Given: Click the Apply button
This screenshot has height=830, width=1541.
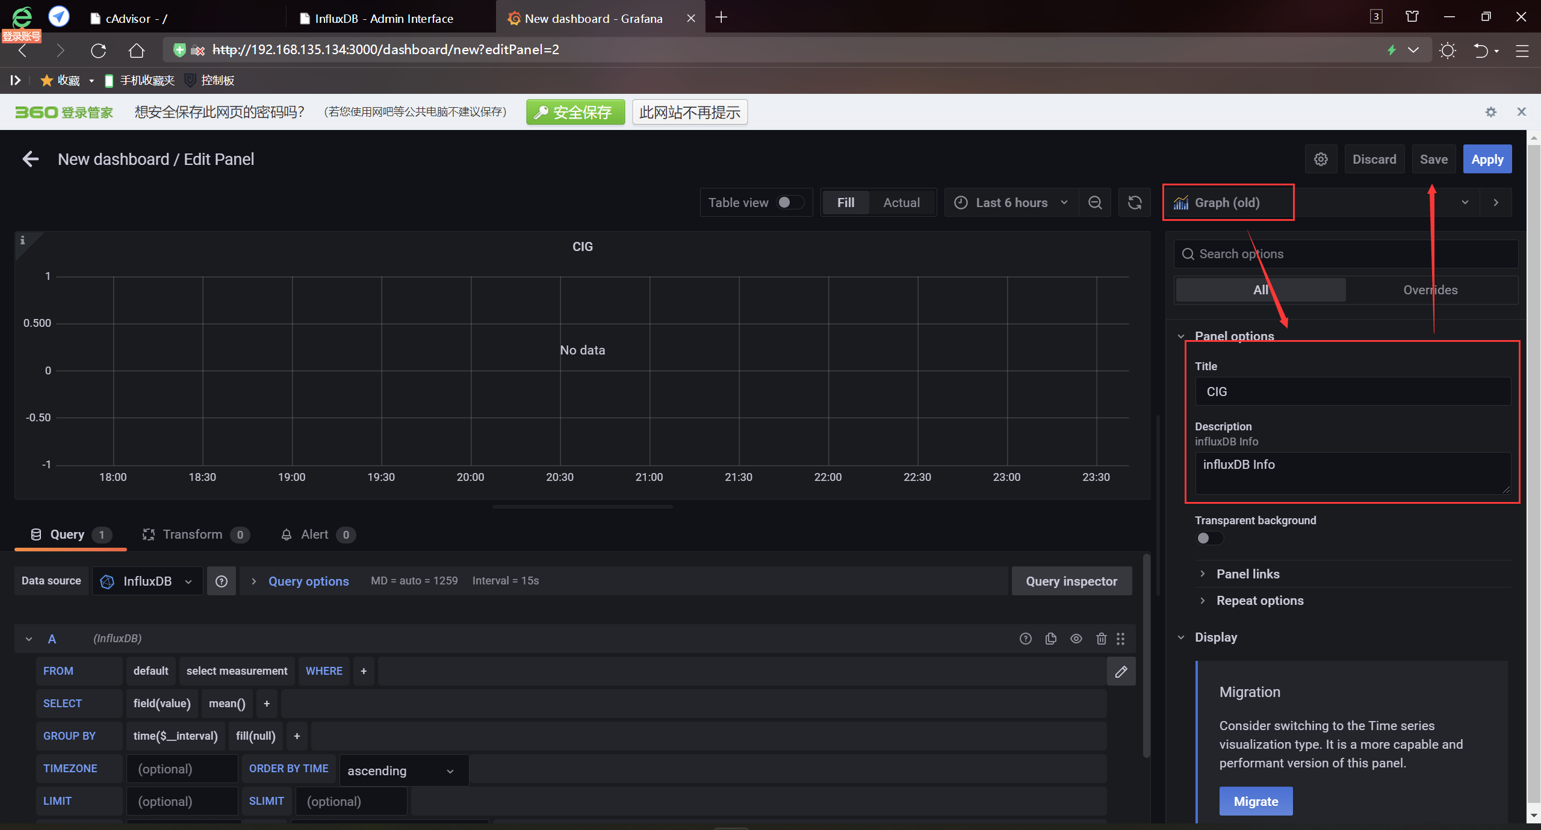Looking at the screenshot, I should click(1487, 159).
